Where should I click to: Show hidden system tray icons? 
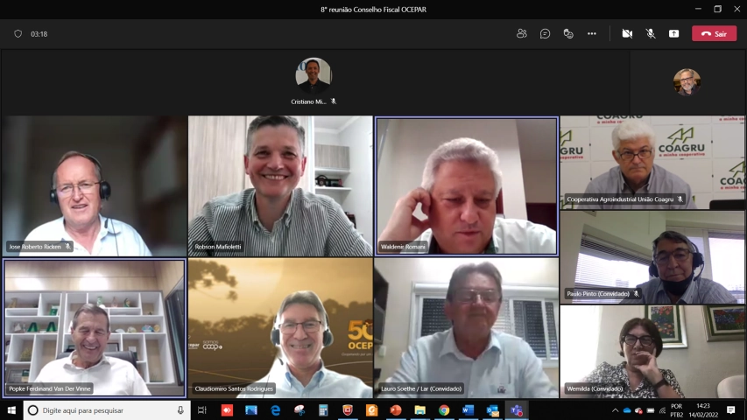[615, 410]
